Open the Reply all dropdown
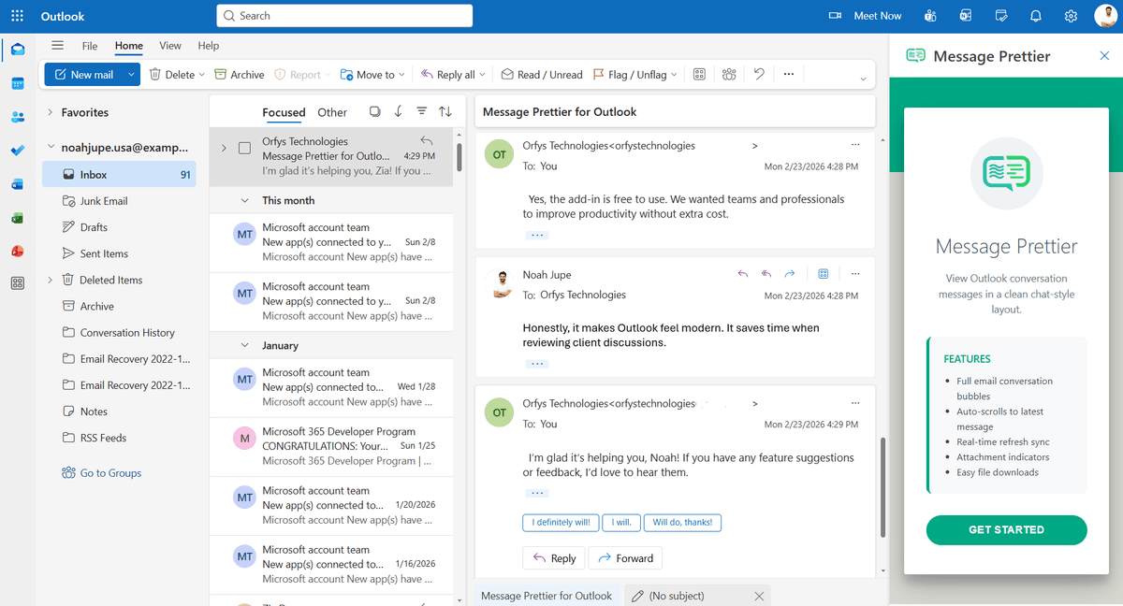This screenshot has width=1123, height=606. click(x=482, y=75)
